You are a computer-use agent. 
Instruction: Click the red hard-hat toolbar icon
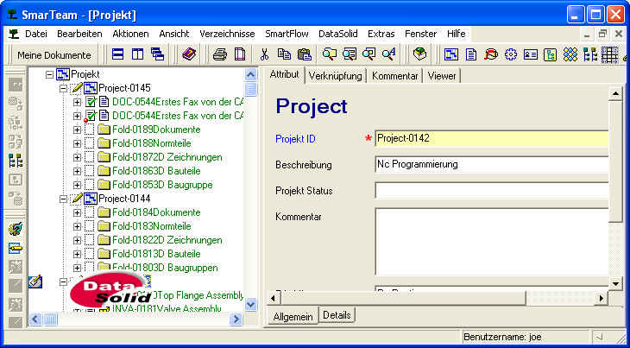click(x=491, y=54)
